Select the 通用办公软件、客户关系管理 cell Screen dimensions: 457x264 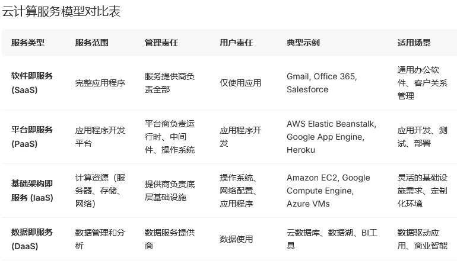[422, 83]
